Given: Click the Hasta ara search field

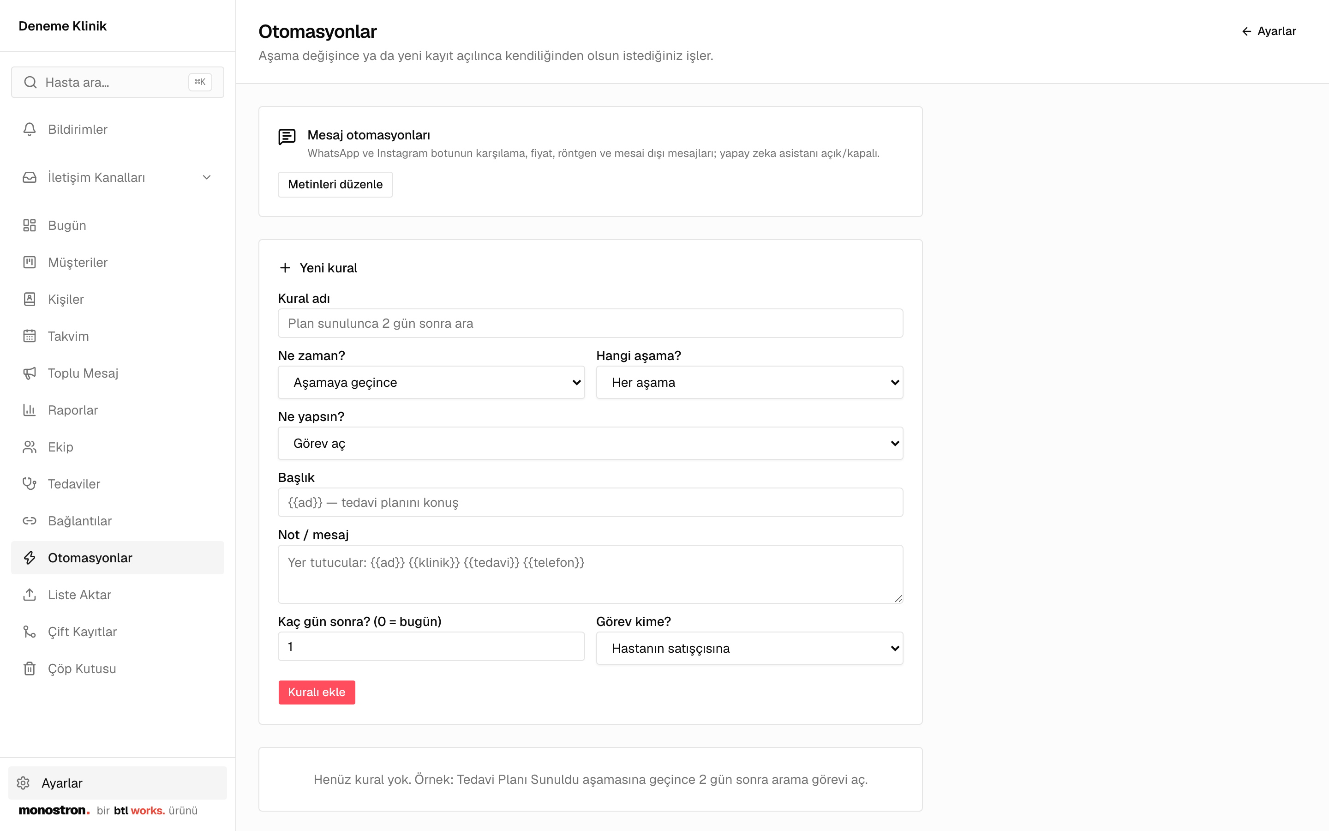Looking at the screenshot, I should point(118,83).
